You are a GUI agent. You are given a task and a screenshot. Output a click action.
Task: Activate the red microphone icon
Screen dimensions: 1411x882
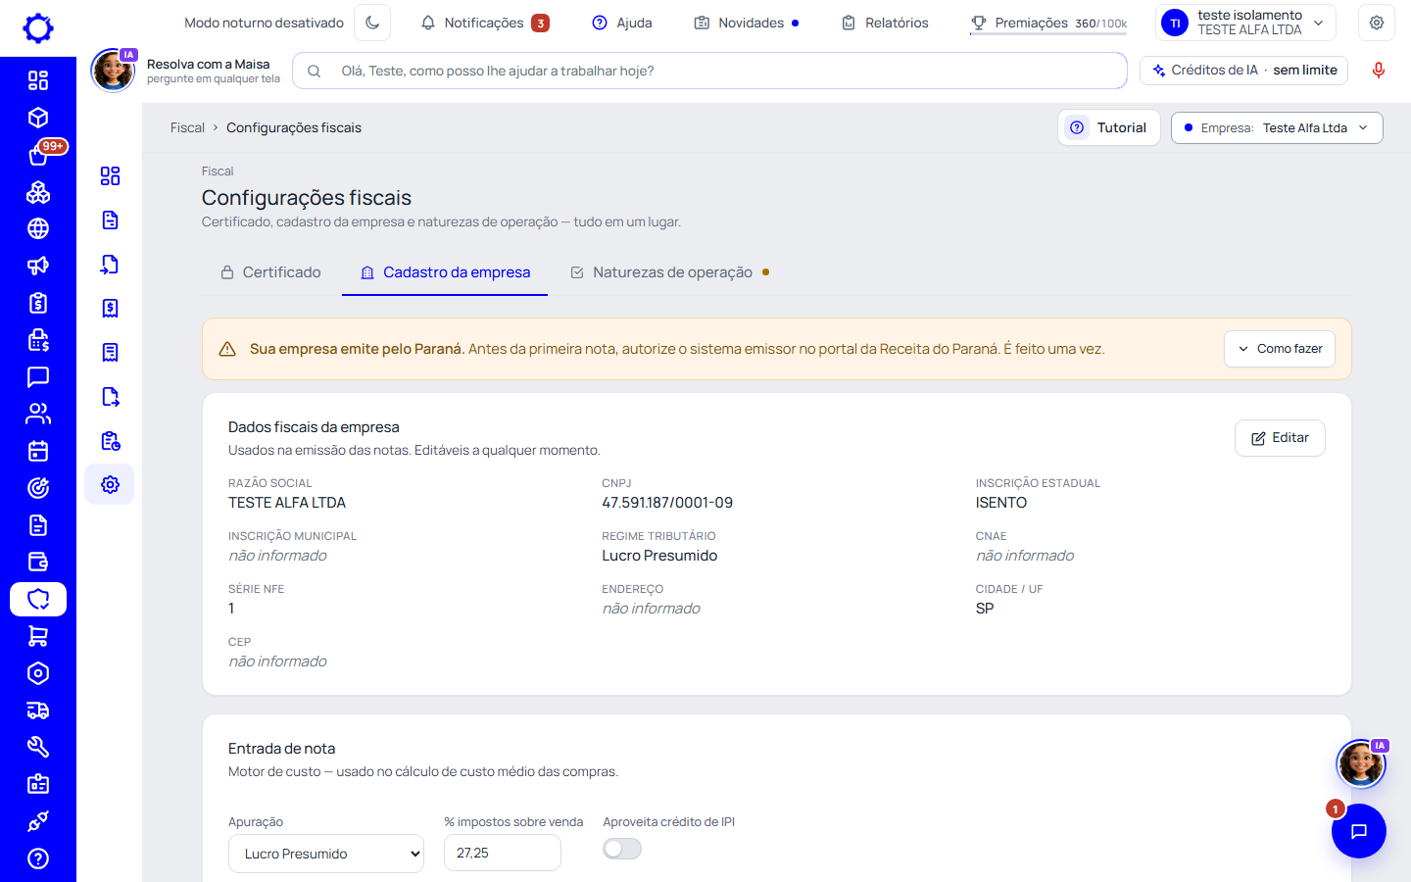pos(1379,71)
